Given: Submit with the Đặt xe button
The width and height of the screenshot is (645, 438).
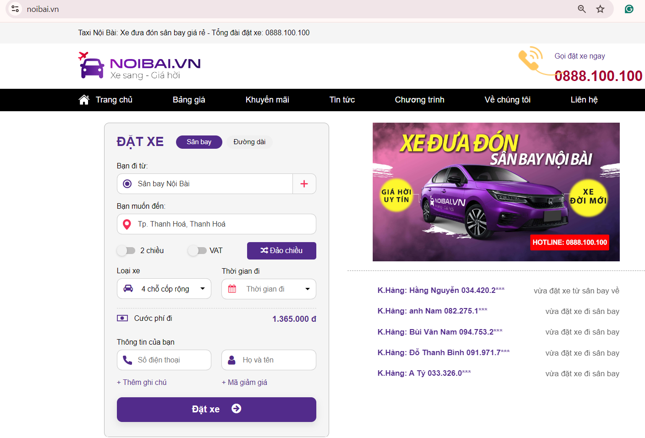Looking at the screenshot, I should point(216,409).
